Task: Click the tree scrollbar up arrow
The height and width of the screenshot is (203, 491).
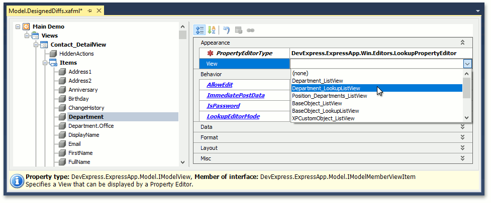Action: [183, 27]
